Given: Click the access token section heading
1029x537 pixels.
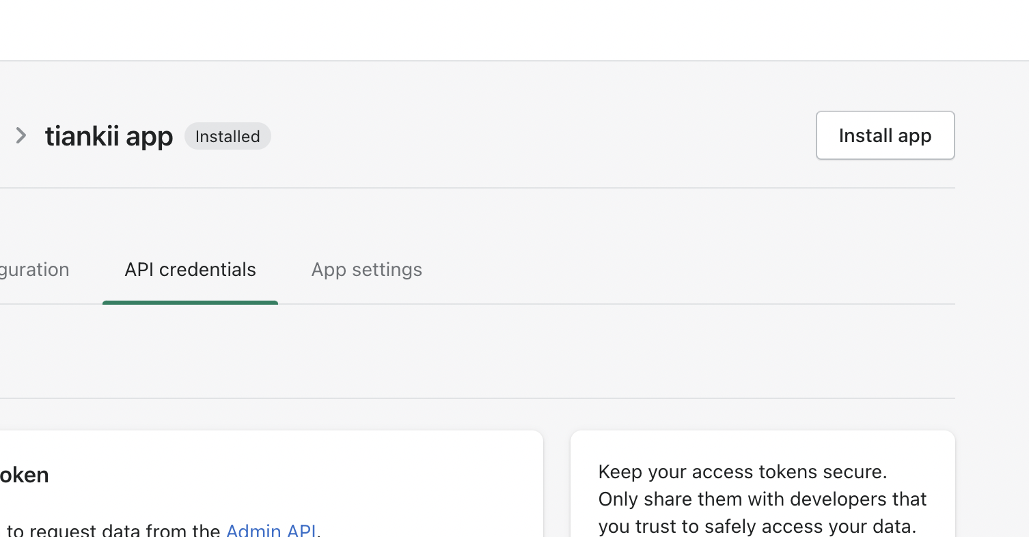Looking at the screenshot, I should 24,475.
